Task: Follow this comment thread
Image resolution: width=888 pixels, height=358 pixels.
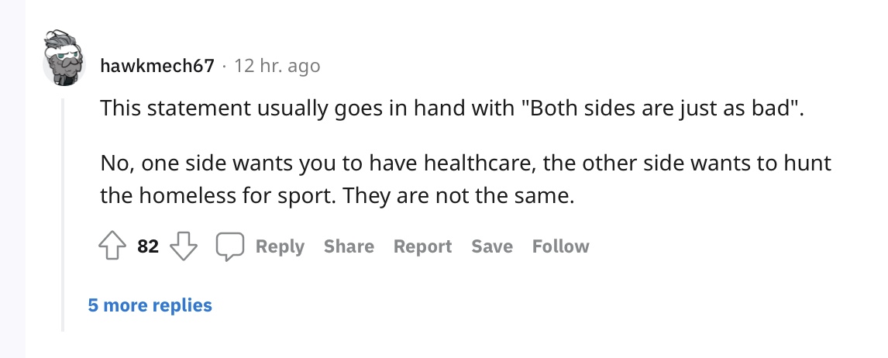Action: point(561,246)
